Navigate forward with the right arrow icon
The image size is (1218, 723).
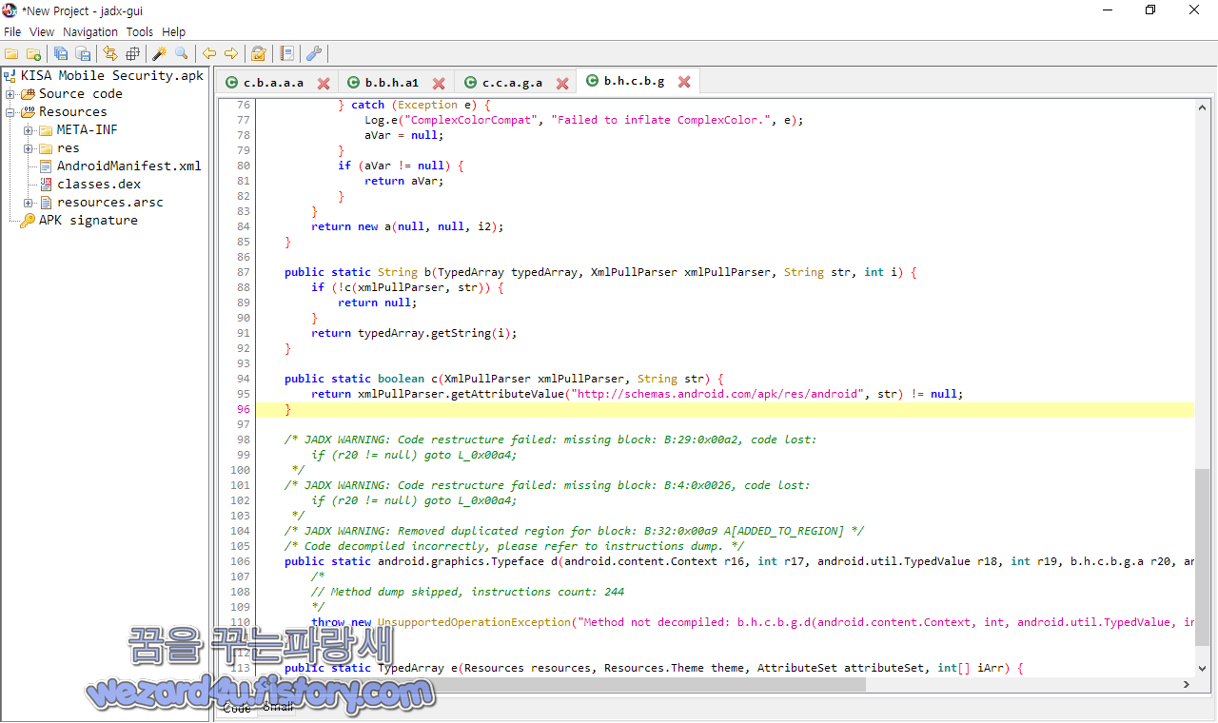click(231, 54)
